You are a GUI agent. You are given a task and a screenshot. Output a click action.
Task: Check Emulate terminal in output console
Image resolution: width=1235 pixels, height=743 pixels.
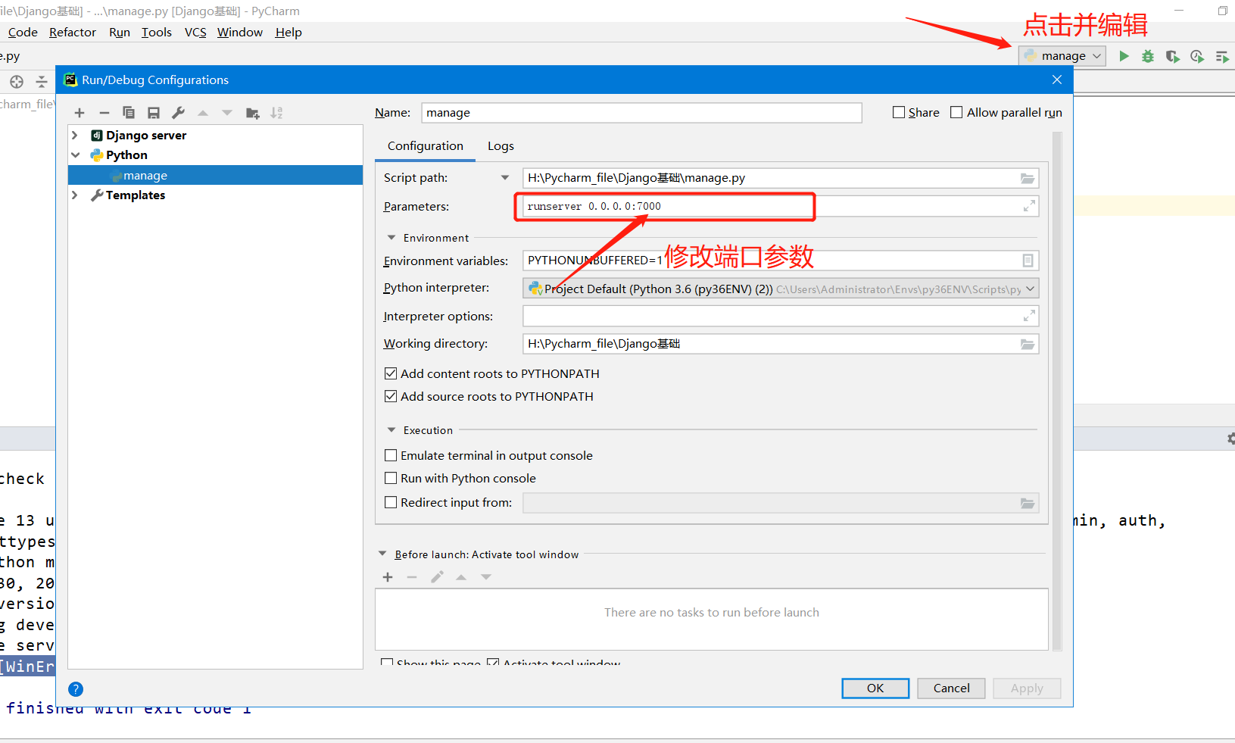391,455
